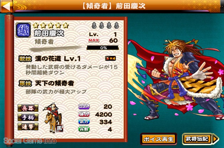Open the 兵器 weapons tab
This screenshot has height=148, width=224.
coord(28,108)
